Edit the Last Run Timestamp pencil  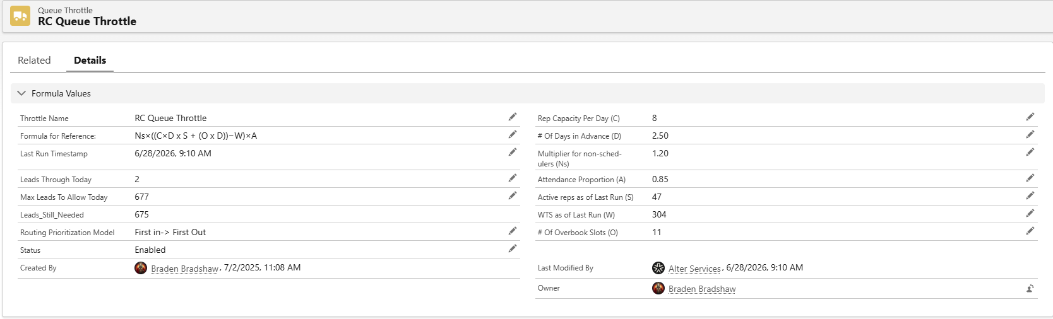[x=513, y=152]
